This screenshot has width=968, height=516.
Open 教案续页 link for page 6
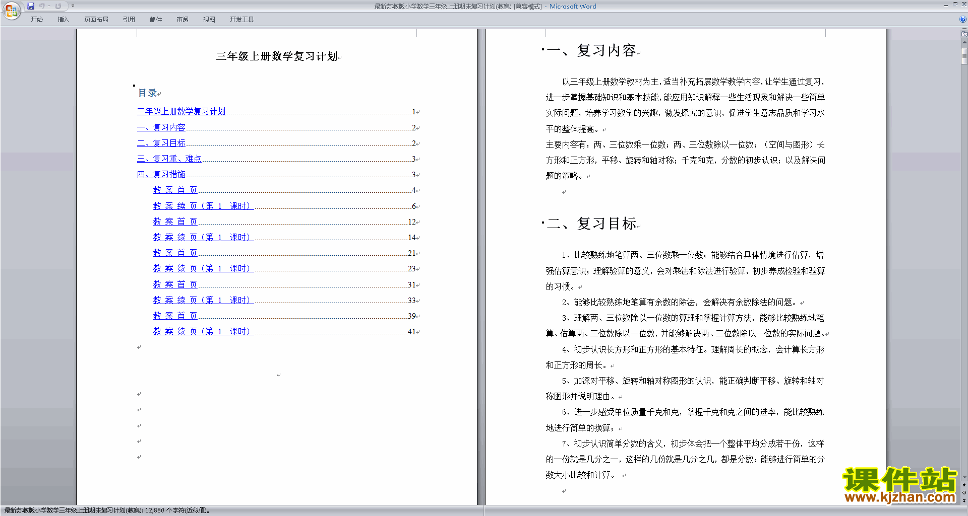point(203,206)
